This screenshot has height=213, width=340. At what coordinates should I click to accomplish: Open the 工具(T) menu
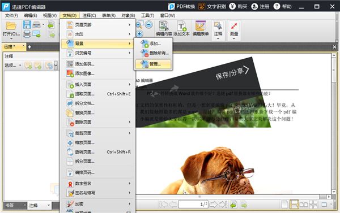tap(148, 16)
